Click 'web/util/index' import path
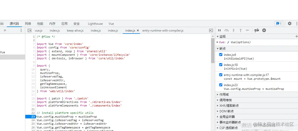 (x=61, y=91)
